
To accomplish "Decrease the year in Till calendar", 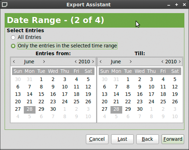I will (162, 62).
